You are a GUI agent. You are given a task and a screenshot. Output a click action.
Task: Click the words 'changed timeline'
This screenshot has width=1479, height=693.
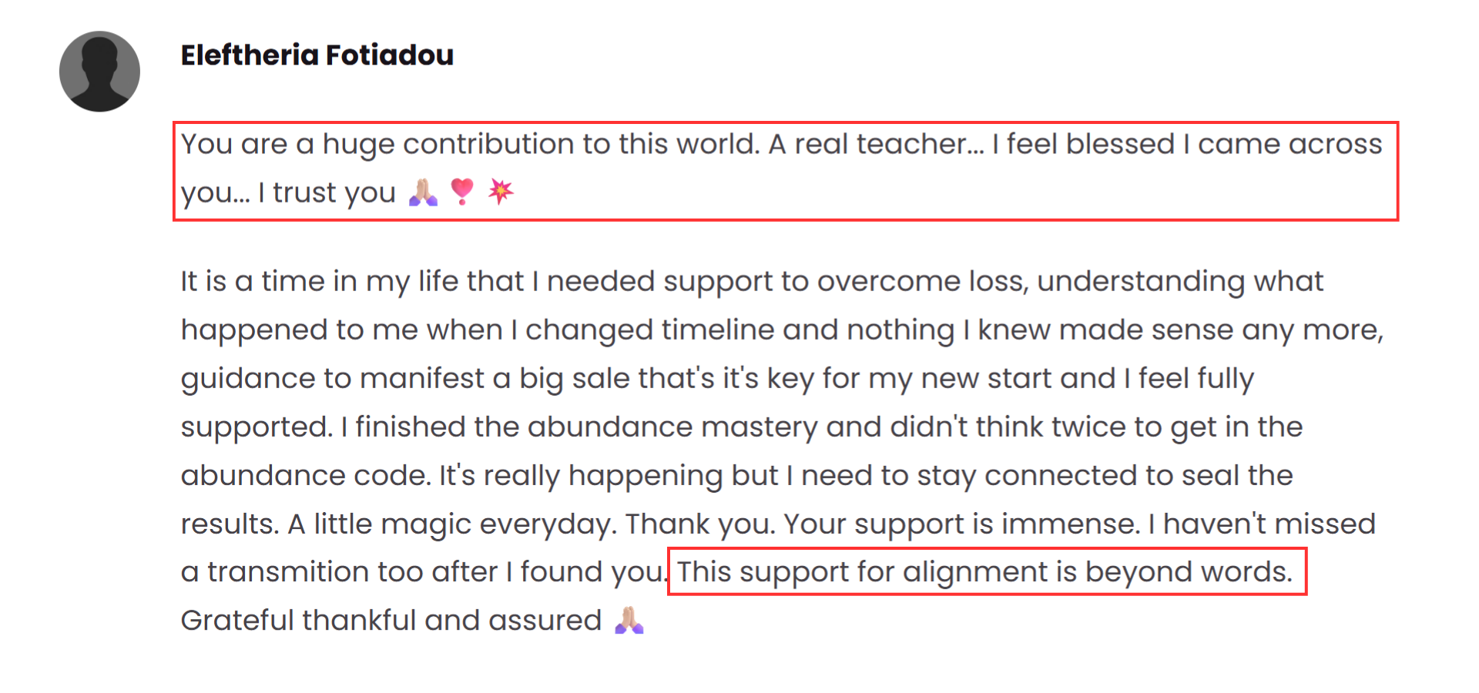650,330
